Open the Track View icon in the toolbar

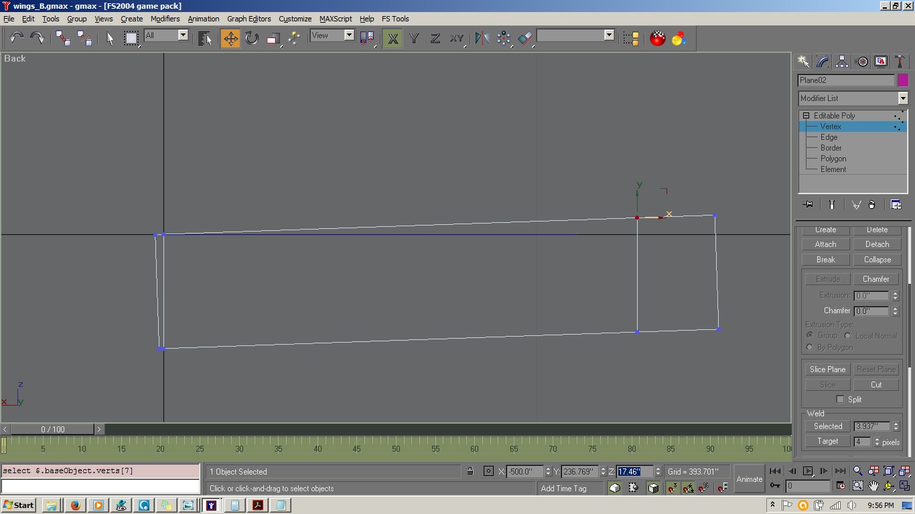pyautogui.click(x=631, y=38)
